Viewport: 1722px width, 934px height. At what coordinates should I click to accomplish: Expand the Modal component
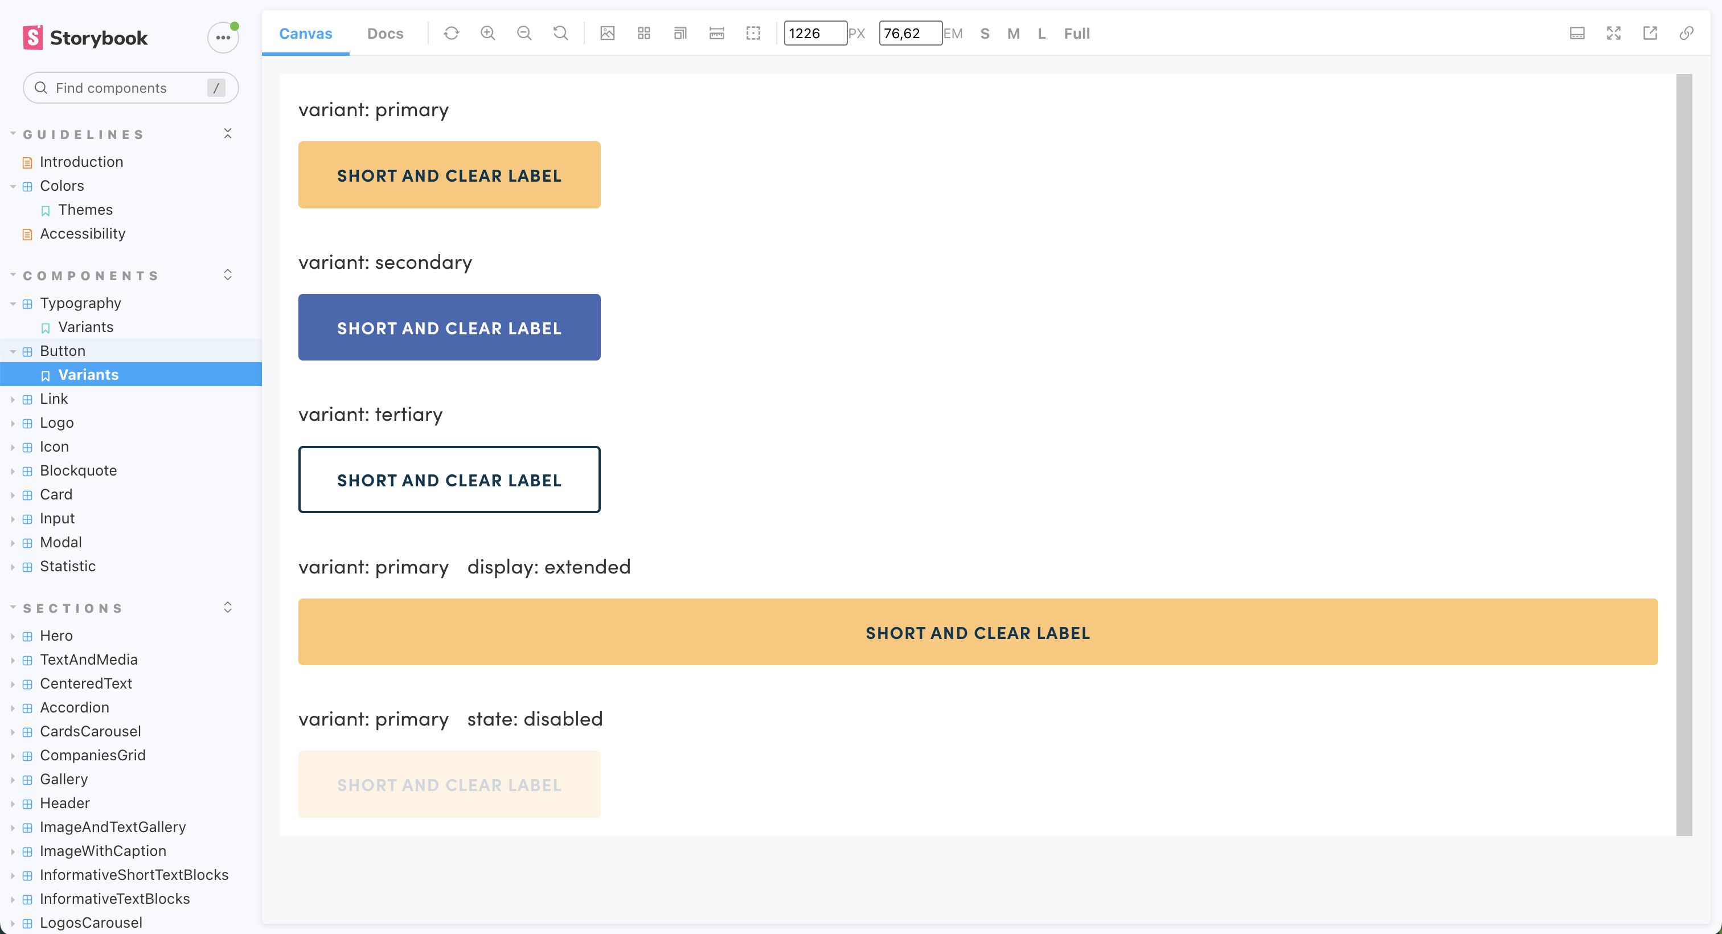tap(13, 543)
